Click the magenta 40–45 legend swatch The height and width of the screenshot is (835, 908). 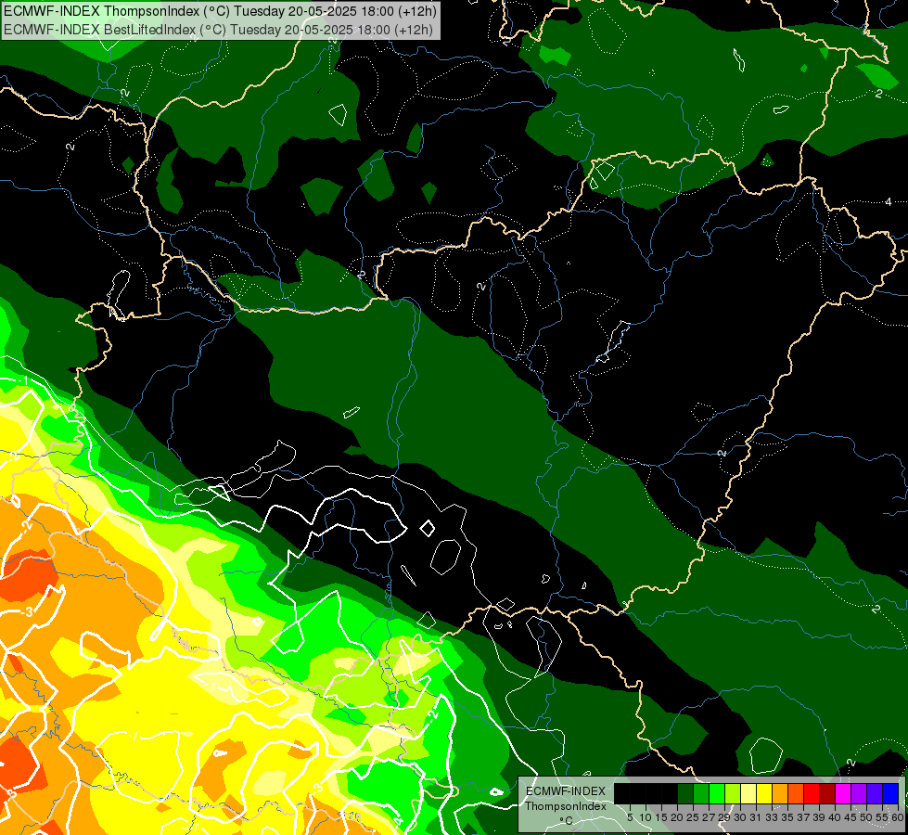[x=843, y=793]
